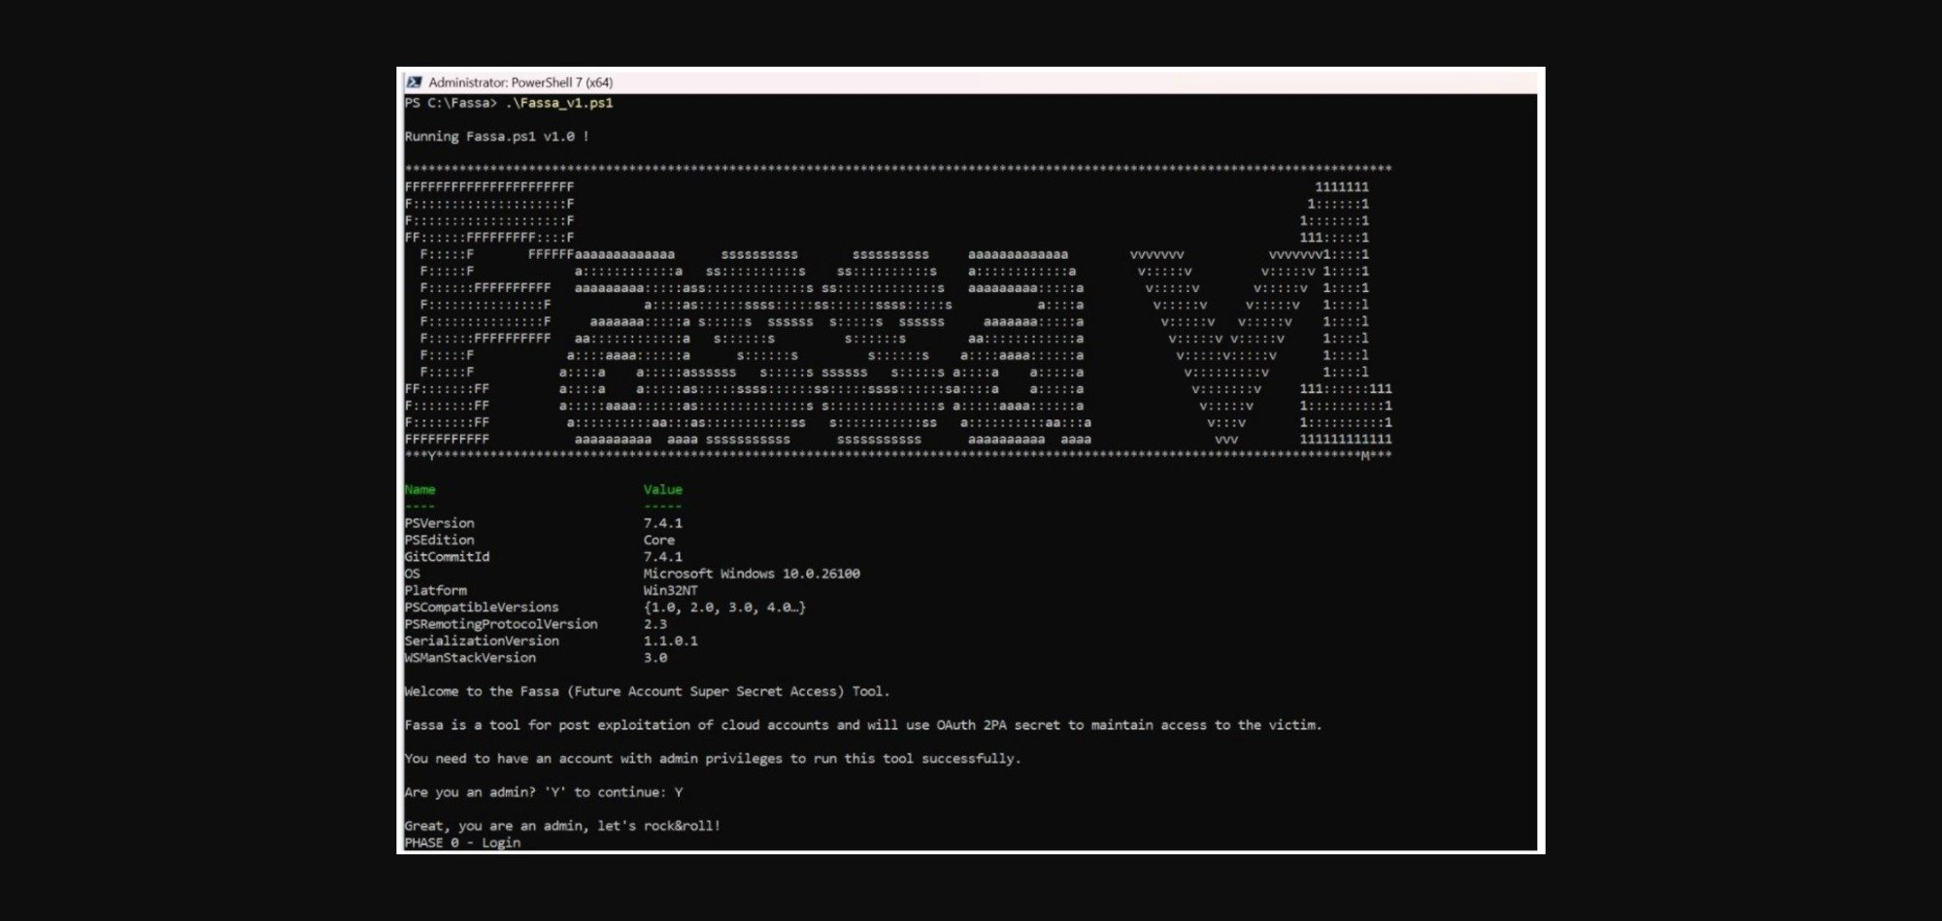Click the 'PSCompatibleVersions' property name

coord(482,608)
